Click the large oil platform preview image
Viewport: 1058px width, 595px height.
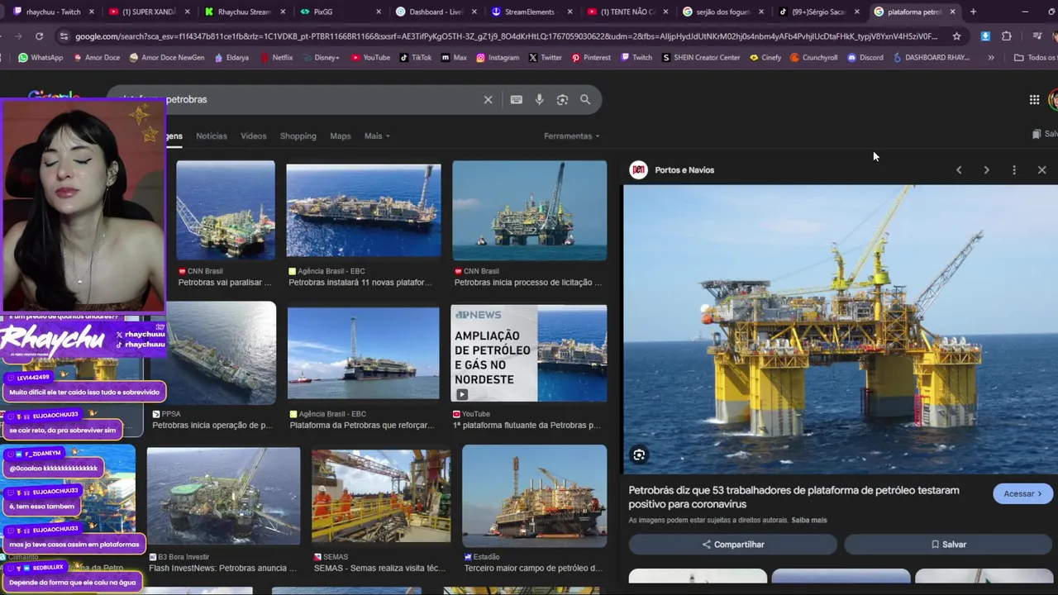tap(840, 329)
